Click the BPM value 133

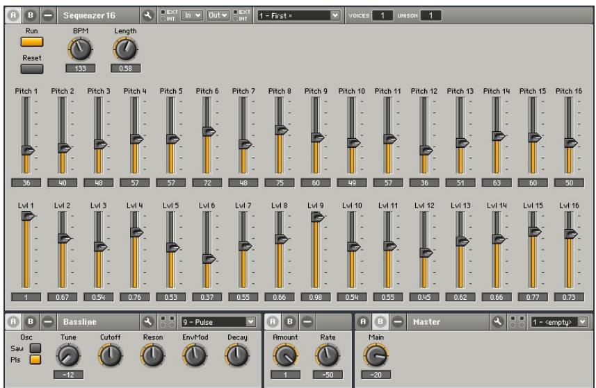(80, 68)
